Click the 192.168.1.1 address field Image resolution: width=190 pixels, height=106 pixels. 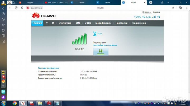(x=36, y=8)
